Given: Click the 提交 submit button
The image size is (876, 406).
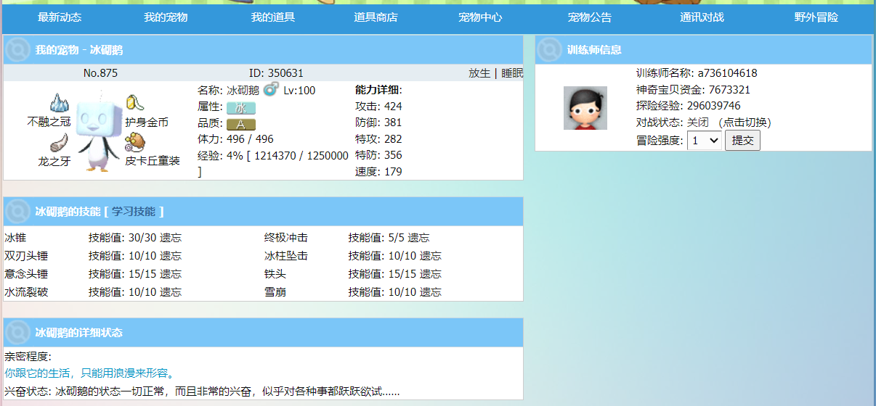Looking at the screenshot, I should click(x=742, y=141).
